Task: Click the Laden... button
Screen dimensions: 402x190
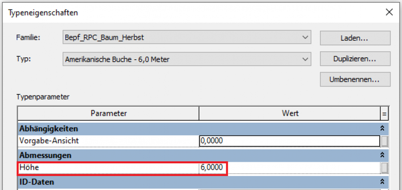Action: [355, 38]
